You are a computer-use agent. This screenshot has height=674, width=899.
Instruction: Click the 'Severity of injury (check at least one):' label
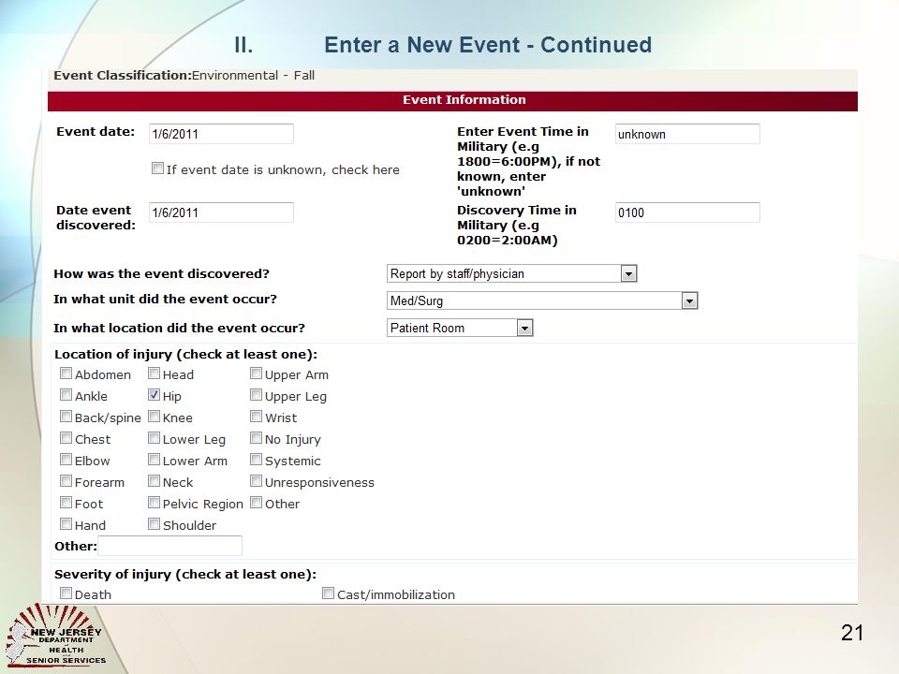pyautogui.click(x=185, y=574)
